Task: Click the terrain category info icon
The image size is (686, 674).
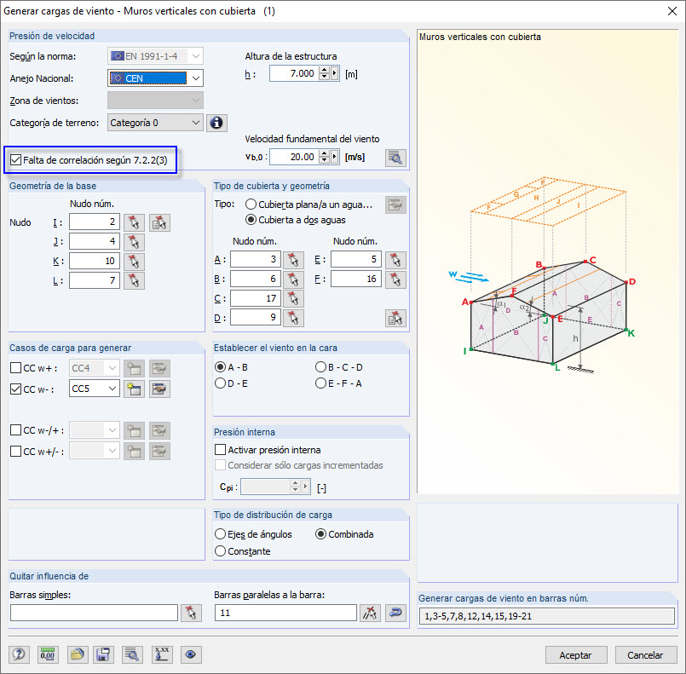Action: tap(216, 123)
